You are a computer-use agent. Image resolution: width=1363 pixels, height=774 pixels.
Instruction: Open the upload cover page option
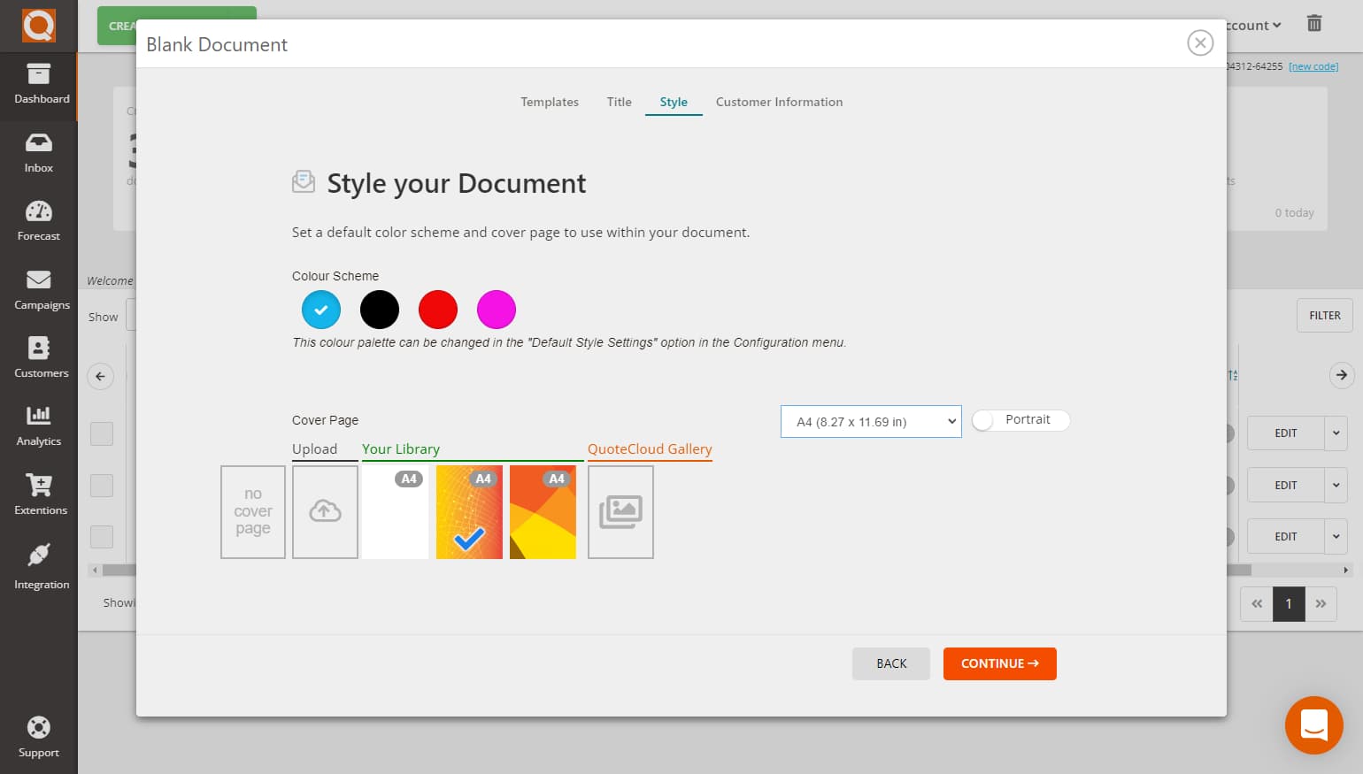[x=325, y=511]
